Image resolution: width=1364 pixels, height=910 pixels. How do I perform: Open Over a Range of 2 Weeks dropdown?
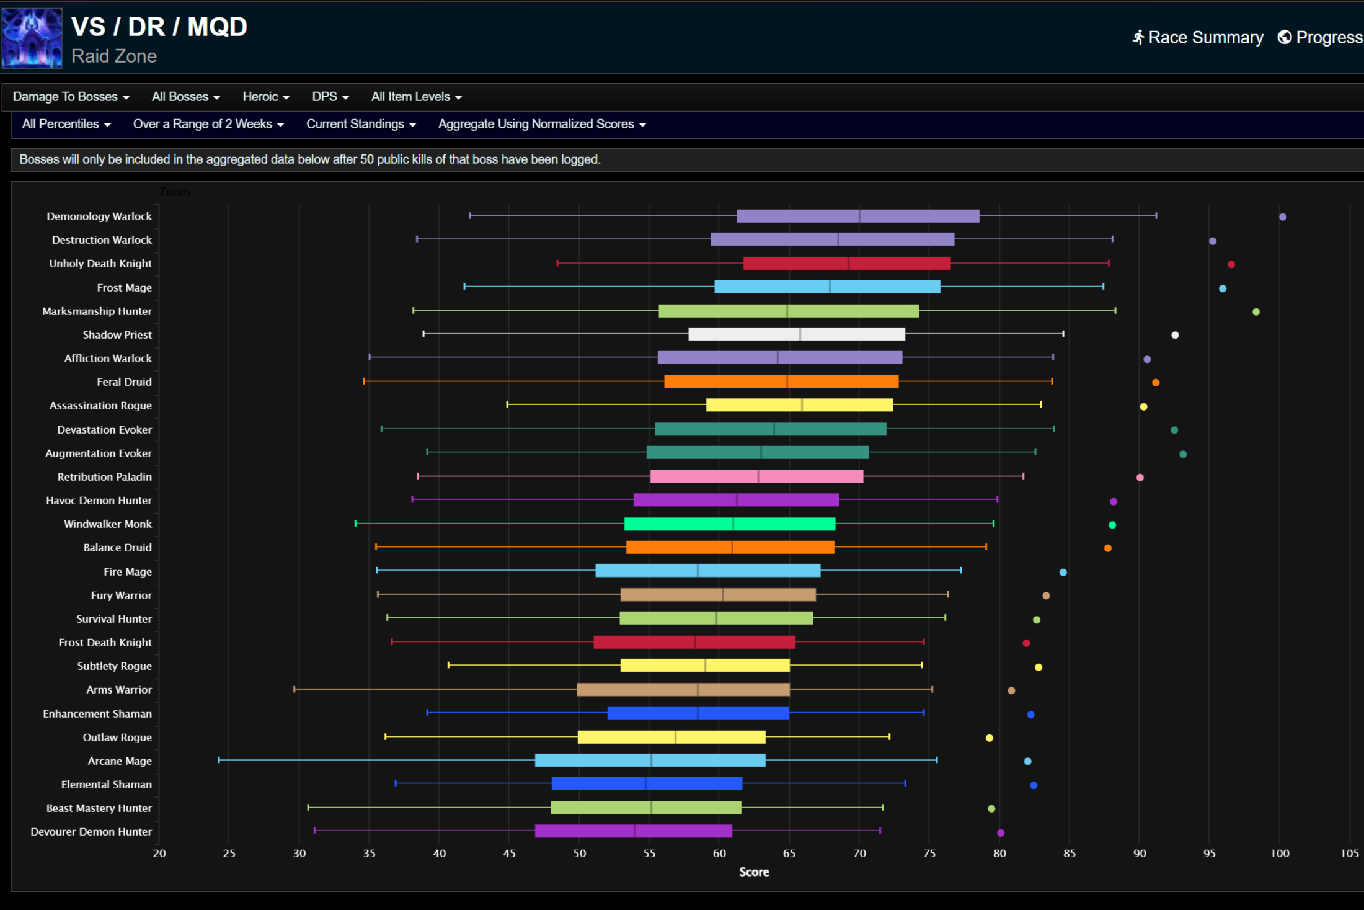coord(208,124)
